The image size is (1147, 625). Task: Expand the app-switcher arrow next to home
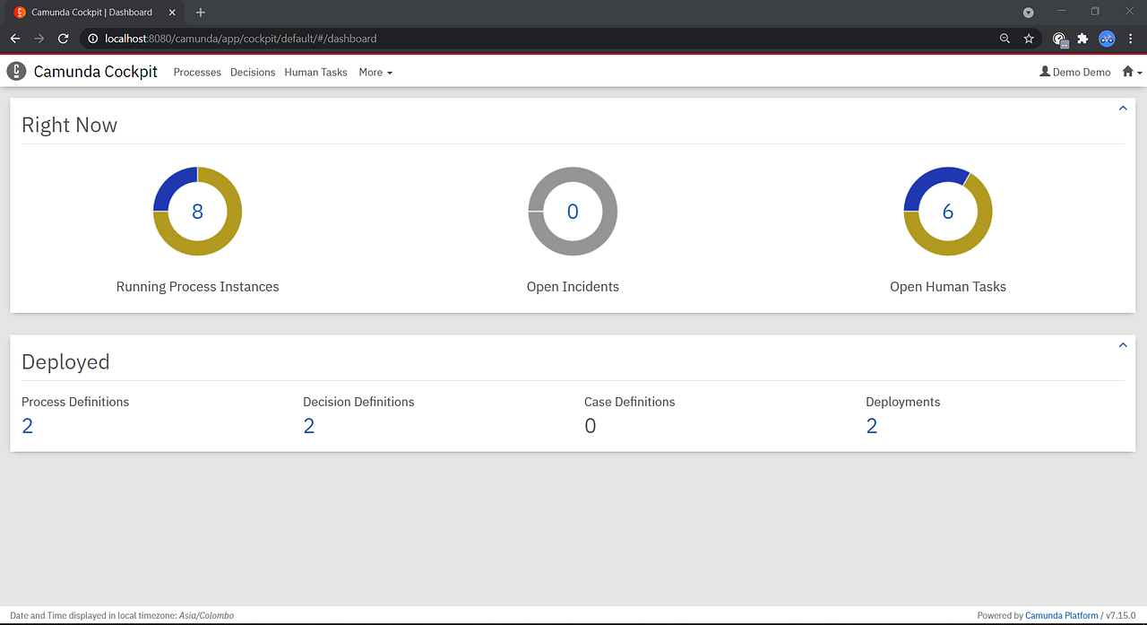[x=1139, y=72]
